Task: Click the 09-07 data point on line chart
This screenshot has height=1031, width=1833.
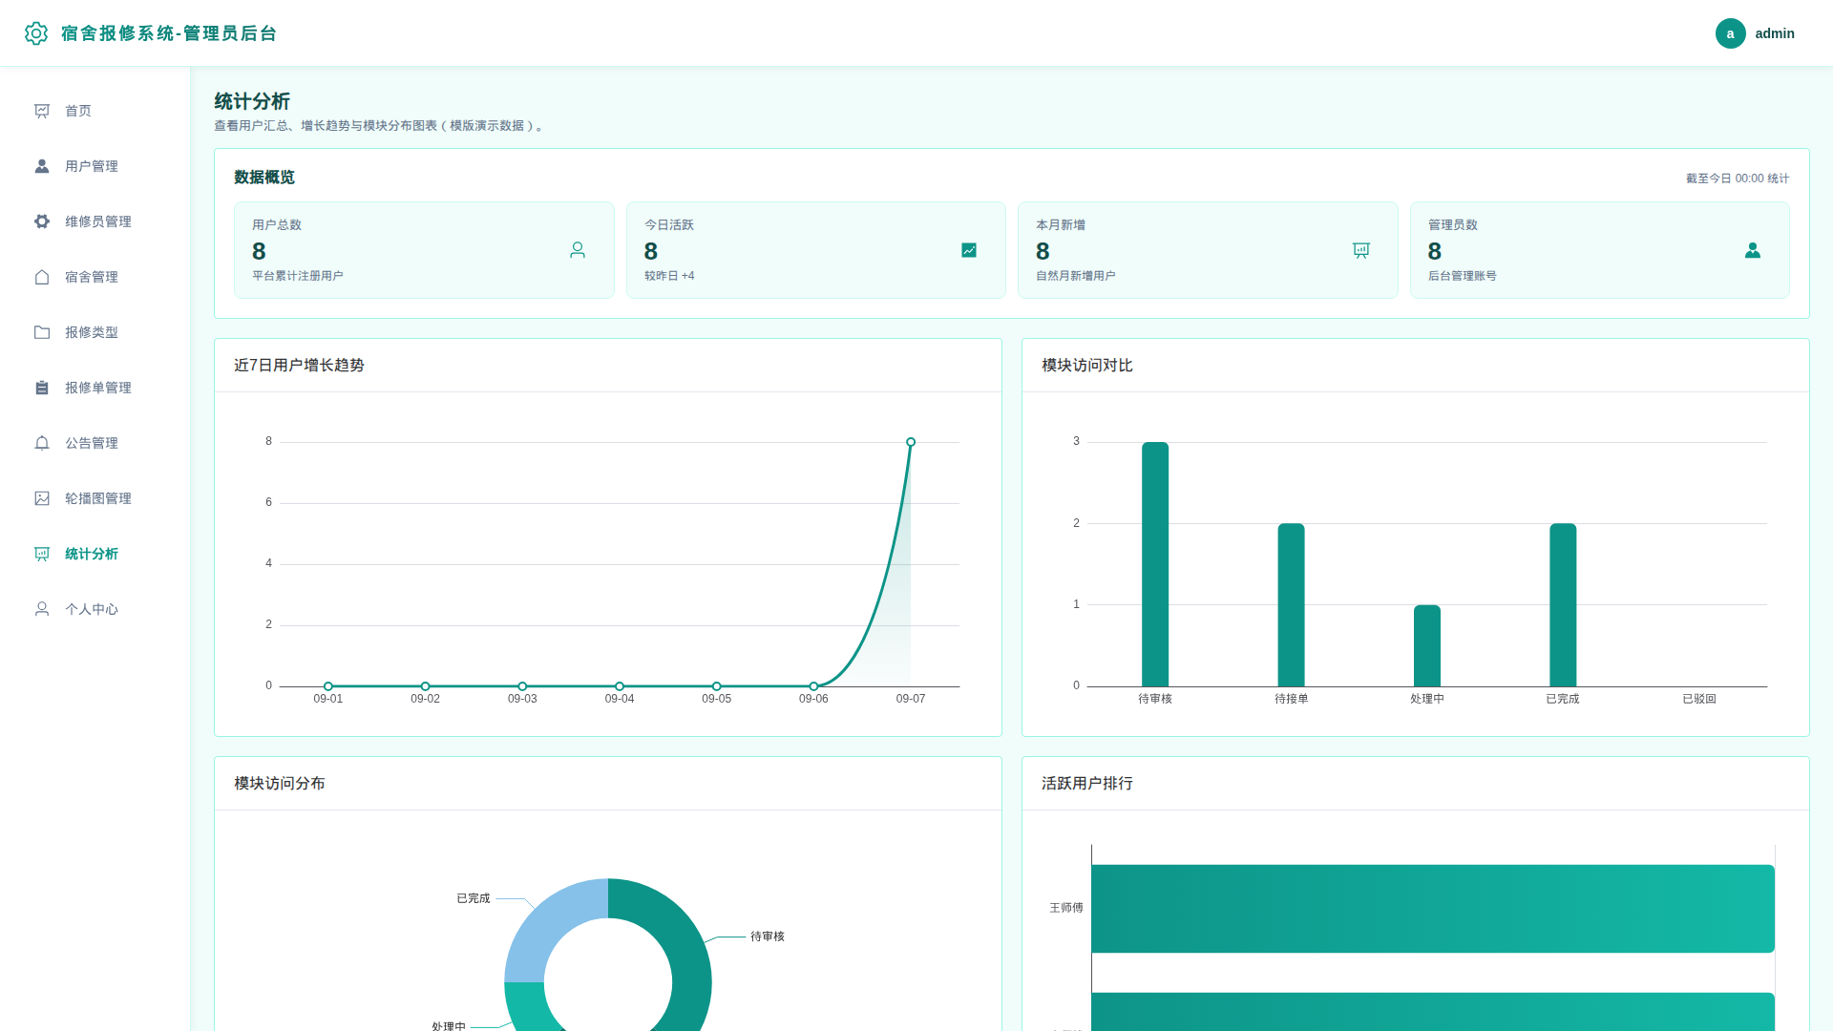Action: point(911,442)
